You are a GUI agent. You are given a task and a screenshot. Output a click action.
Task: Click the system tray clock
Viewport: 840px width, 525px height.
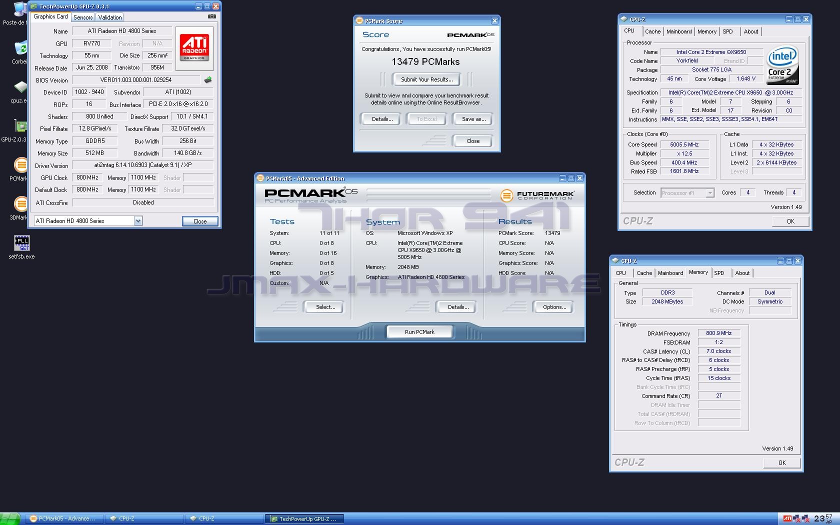(823, 518)
